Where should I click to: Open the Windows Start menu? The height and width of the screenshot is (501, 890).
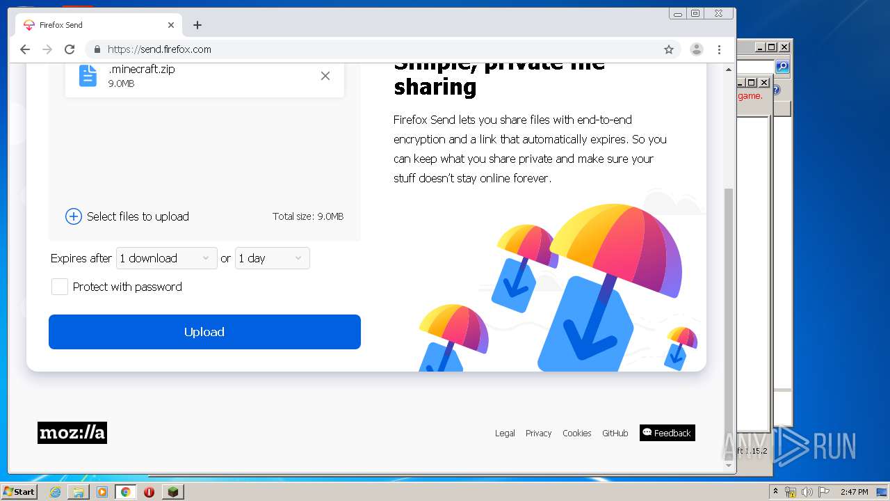click(x=19, y=492)
